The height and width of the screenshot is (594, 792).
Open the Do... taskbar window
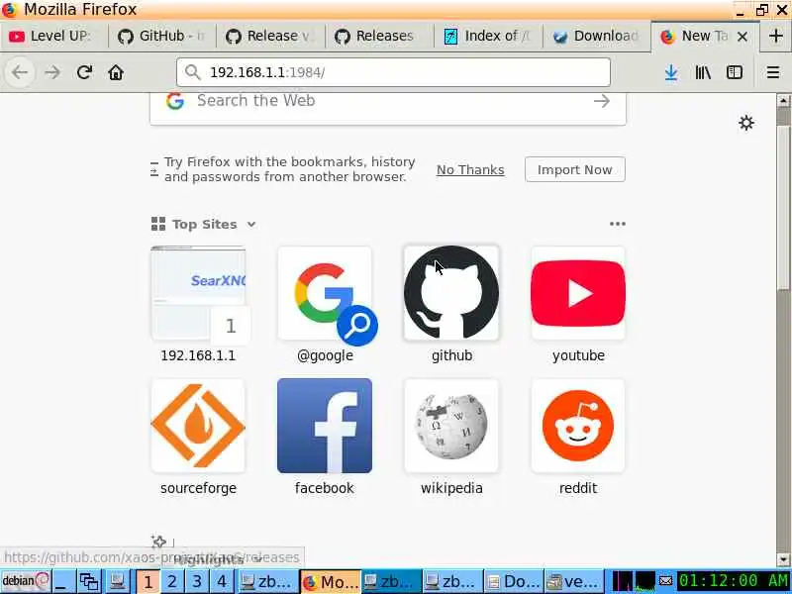pyautogui.click(x=514, y=581)
